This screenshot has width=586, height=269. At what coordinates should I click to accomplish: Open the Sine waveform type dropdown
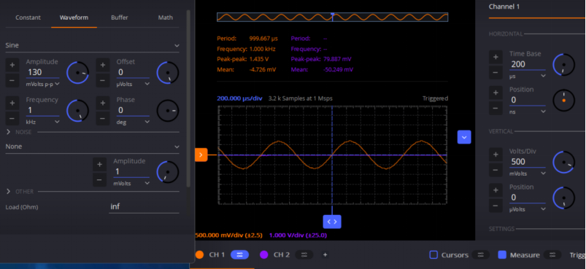(x=92, y=45)
